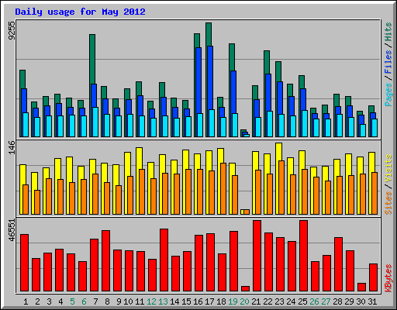Click the 146 axis value label
Screen dimensions: 397x310
[12, 147]
